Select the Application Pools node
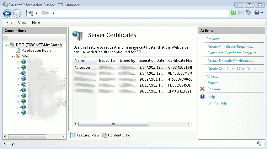This screenshot has height=149, width=267. coord(36,51)
